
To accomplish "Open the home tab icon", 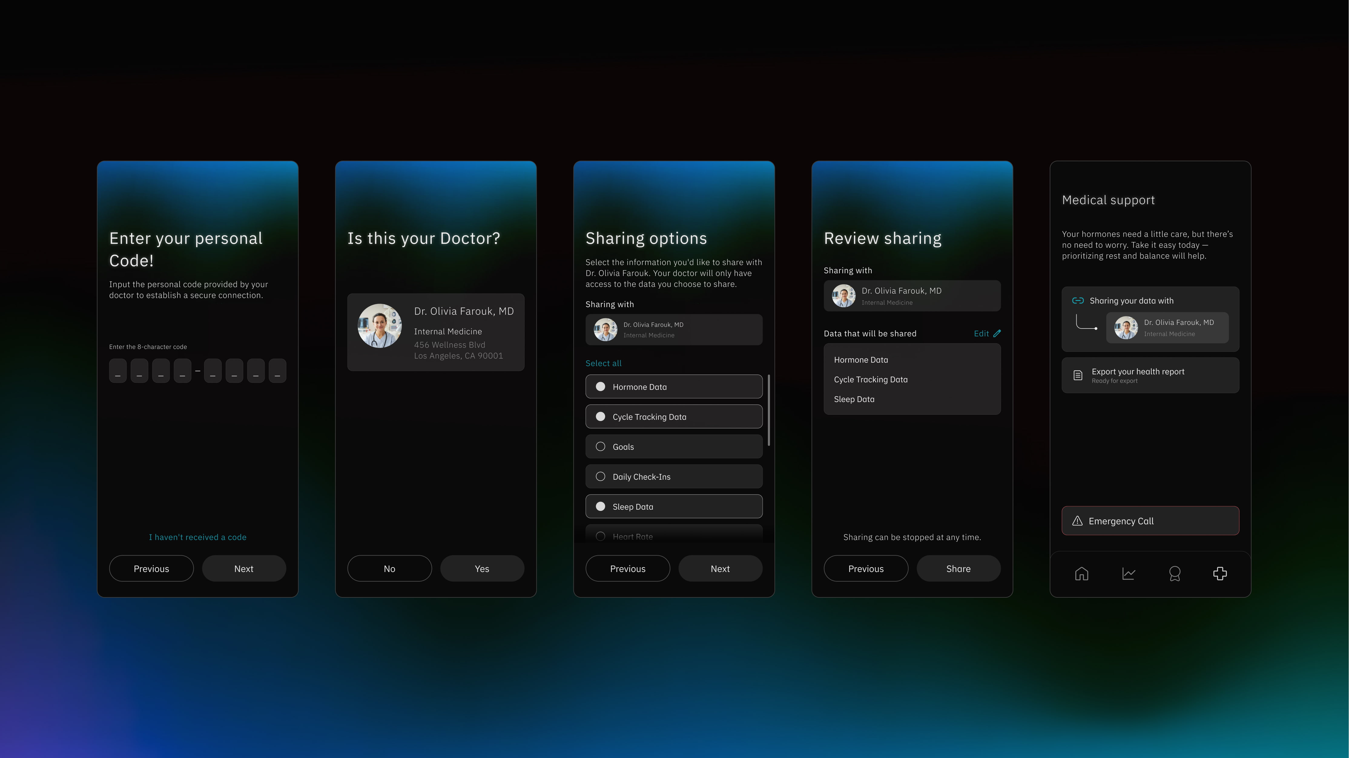I will tap(1081, 573).
